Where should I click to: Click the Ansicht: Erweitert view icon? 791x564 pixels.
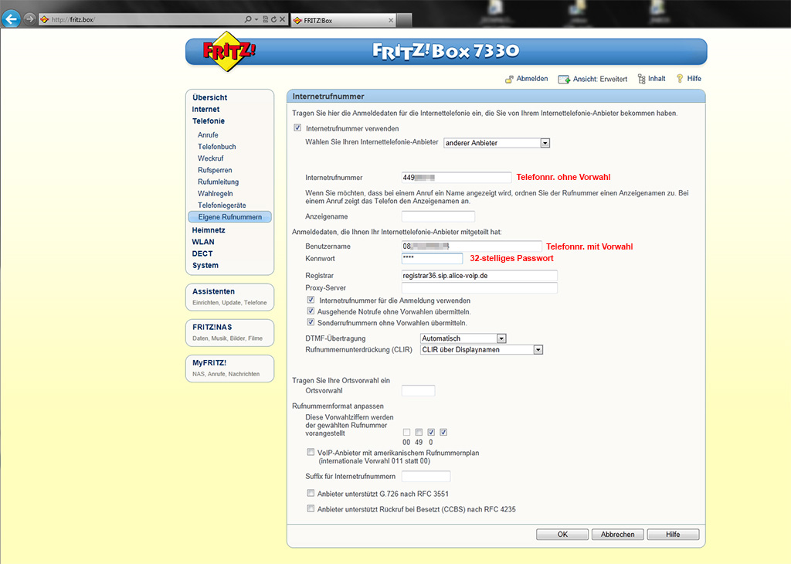click(x=565, y=79)
